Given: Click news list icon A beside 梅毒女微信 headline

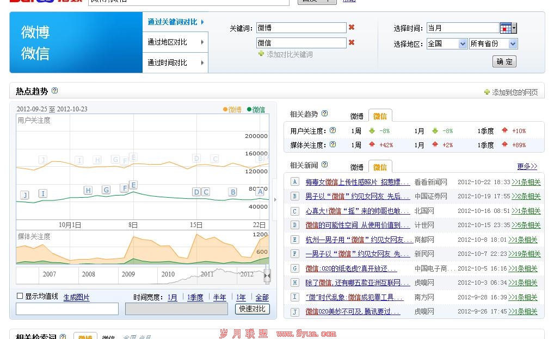Looking at the screenshot, I should point(294,181).
